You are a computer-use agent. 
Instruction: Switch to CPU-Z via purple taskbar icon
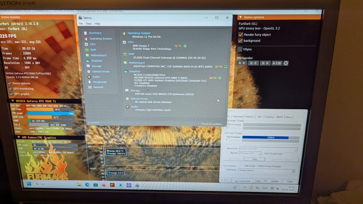(129, 185)
